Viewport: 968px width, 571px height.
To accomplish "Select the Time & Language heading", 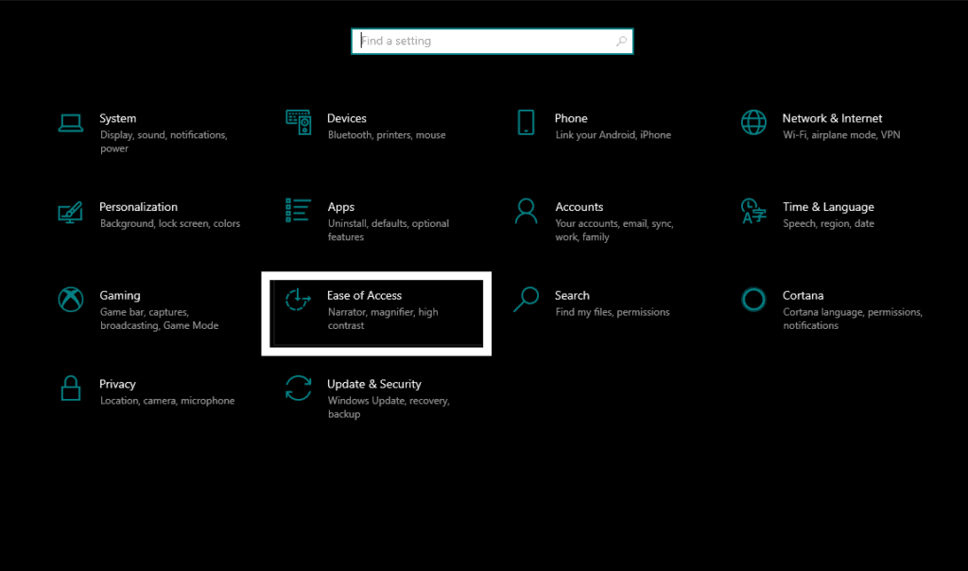I will tap(828, 207).
